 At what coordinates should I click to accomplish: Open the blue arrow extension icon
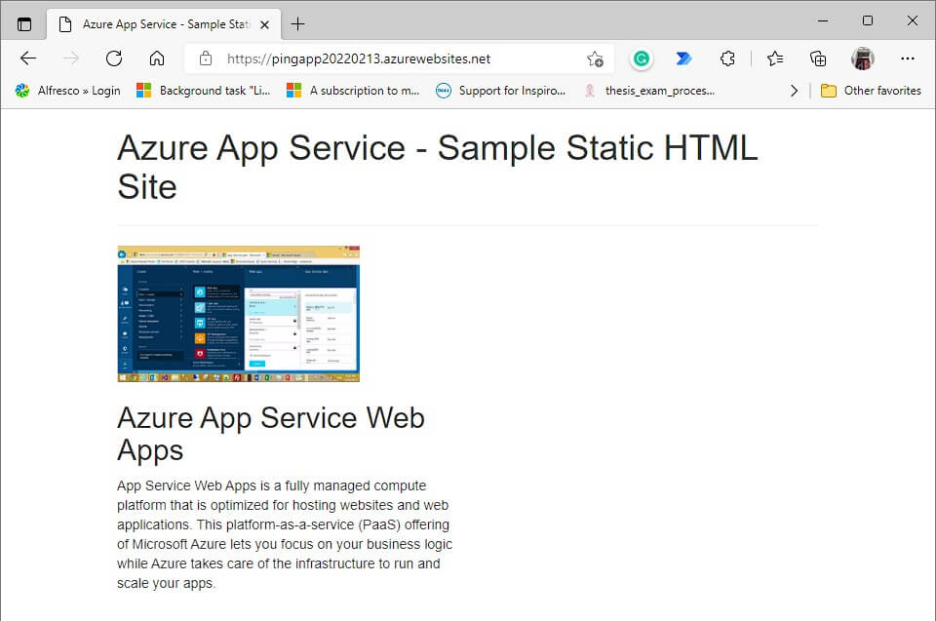(x=684, y=58)
